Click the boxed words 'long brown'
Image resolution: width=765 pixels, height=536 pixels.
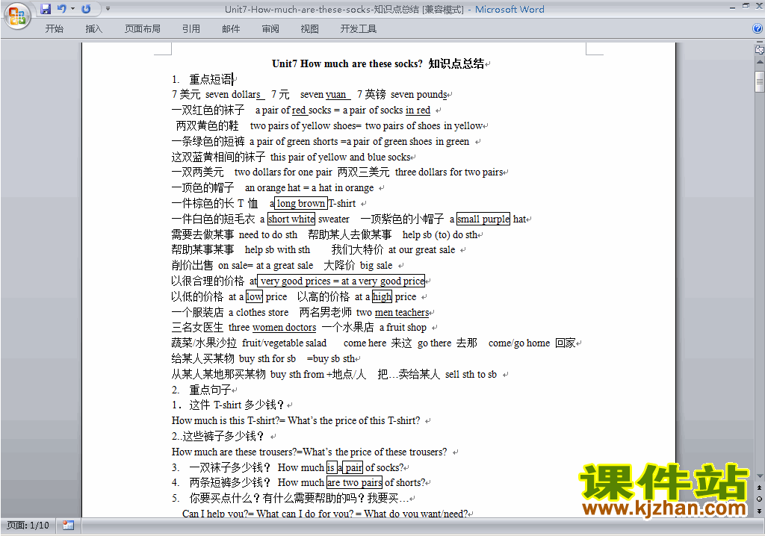pos(301,203)
